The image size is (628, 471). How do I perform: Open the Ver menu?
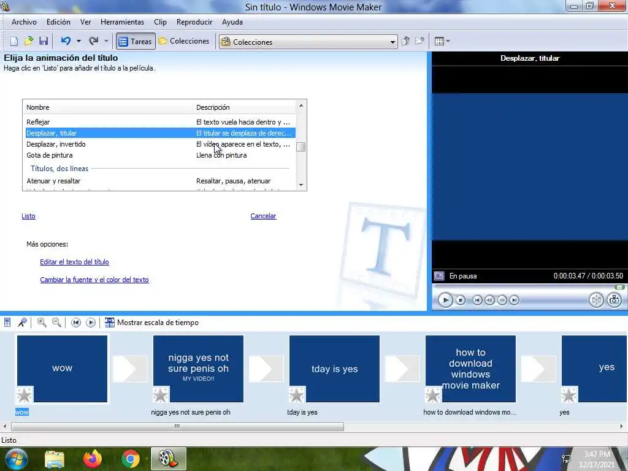pos(85,22)
